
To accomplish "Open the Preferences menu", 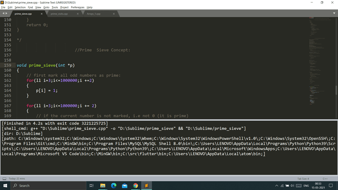I will [77, 7].
